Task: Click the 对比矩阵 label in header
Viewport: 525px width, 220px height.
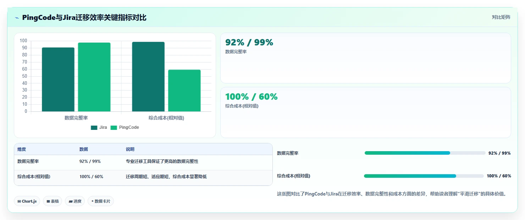Action: coord(501,17)
